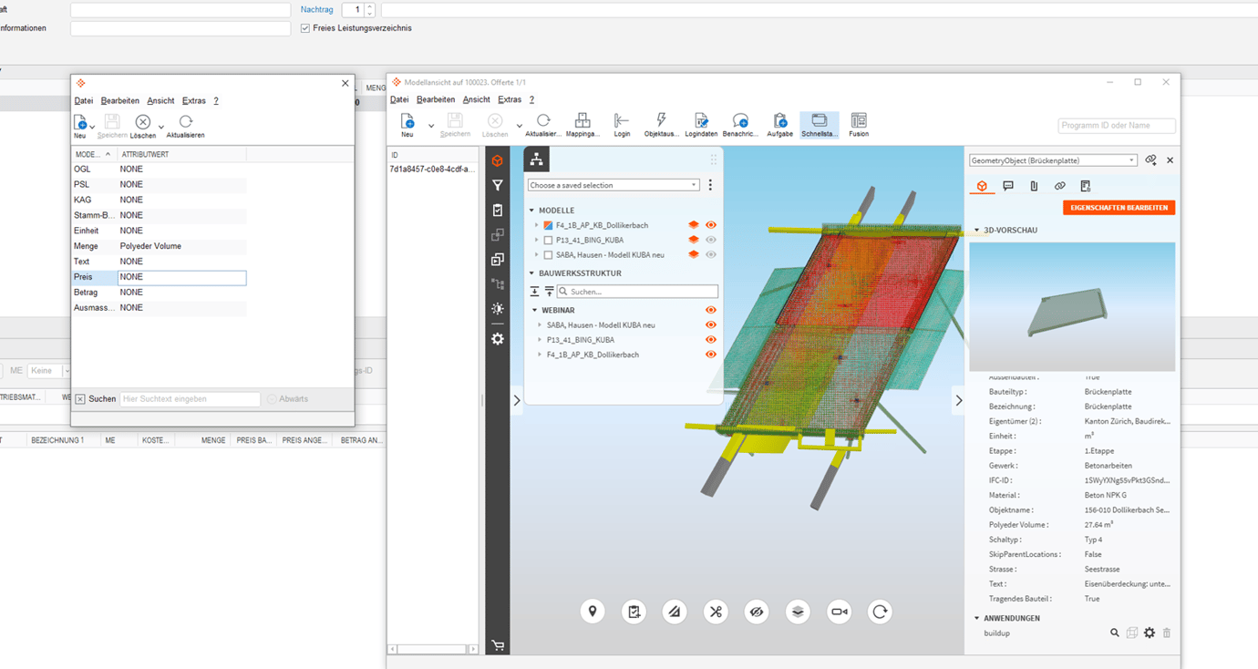1258x669 pixels.
Task: Toggle Freies Leistungsverzeichnis checkbox
Action: pyautogui.click(x=305, y=28)
